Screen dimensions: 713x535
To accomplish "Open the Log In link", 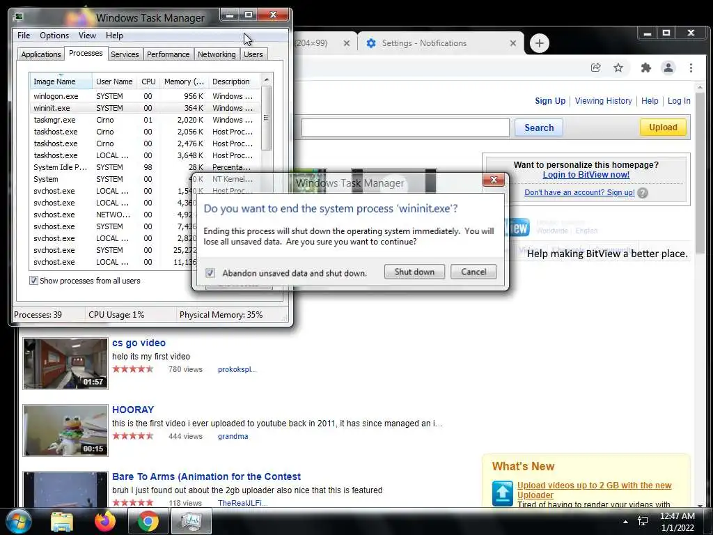I will [x=678, y=101].
